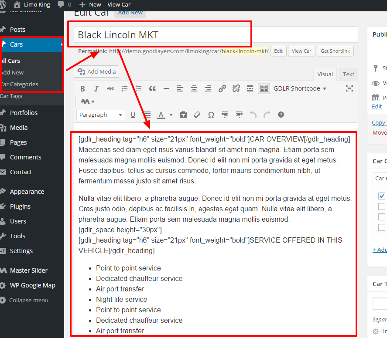Check the second car category checkbox
The width and height of the screenshot is (387, 338).
point(382,206)
